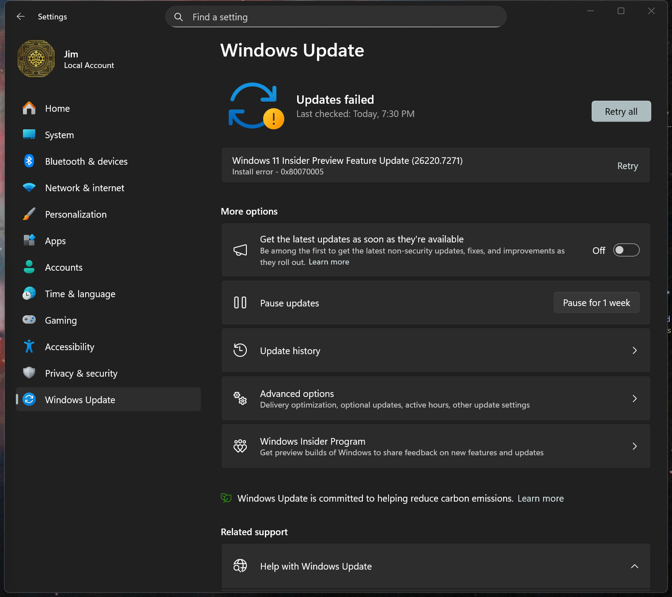This screenshot has width=672, height=597.
Task: Enable get latest updates toggle
Action: 626,250
